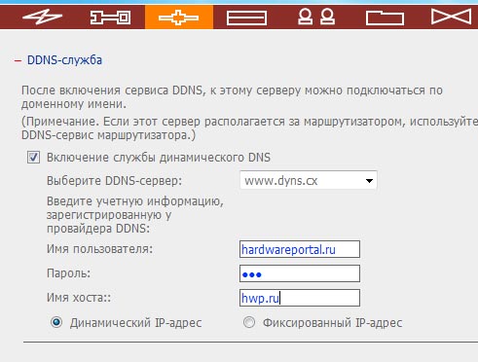Collapse the DDNS-служба section
The image size is (478, 362).
18,60
